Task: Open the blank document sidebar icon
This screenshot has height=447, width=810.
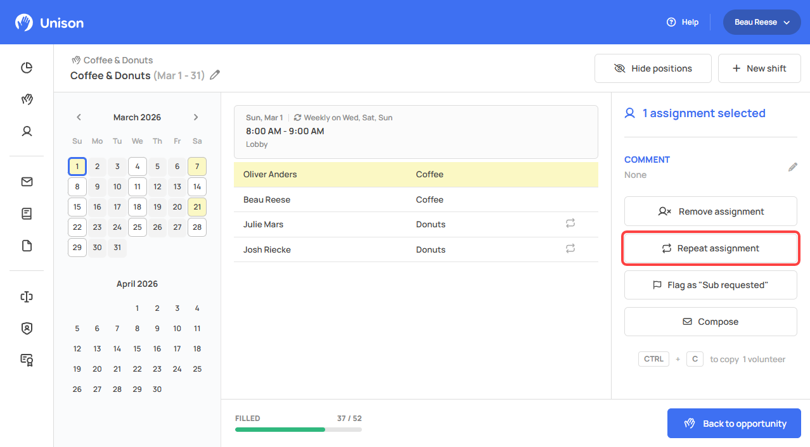Action: 27,246
